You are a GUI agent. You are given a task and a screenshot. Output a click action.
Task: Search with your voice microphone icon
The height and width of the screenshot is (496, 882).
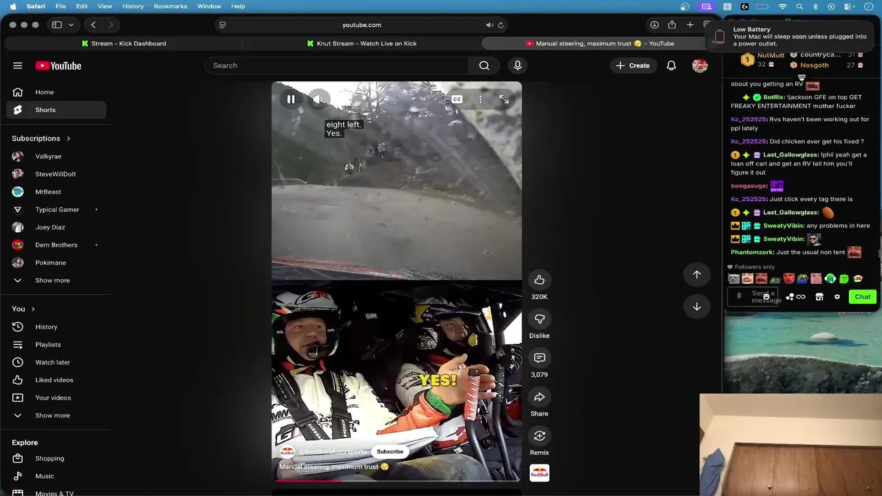[517, 65]
